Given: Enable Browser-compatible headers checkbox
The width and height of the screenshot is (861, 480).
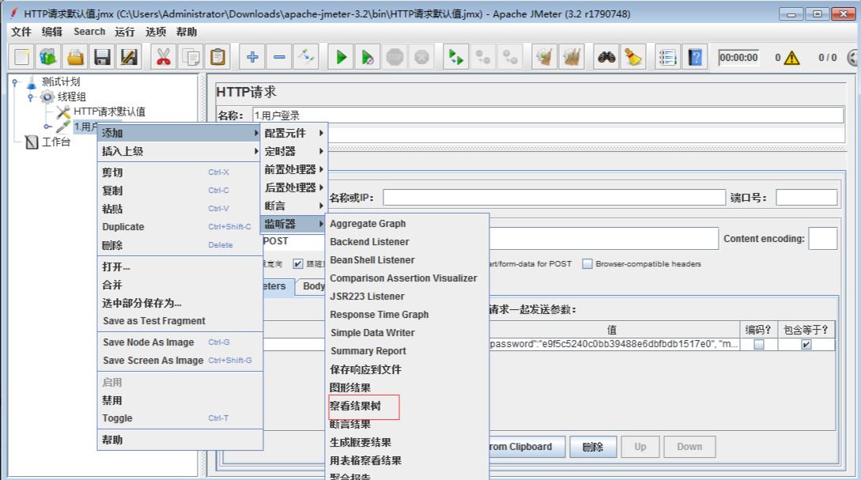Looking at the screenshot, I should 586,263.
